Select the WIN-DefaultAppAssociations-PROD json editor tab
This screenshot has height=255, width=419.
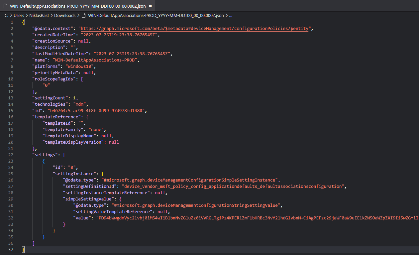click(78, 6)
